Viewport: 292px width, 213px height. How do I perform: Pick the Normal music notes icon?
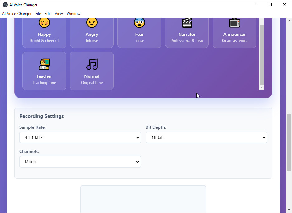pyautogui.click(x=92, y=64)
